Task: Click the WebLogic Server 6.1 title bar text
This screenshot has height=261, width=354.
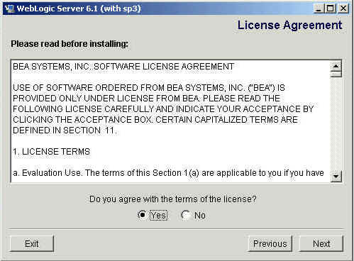Action: point(79,9)
